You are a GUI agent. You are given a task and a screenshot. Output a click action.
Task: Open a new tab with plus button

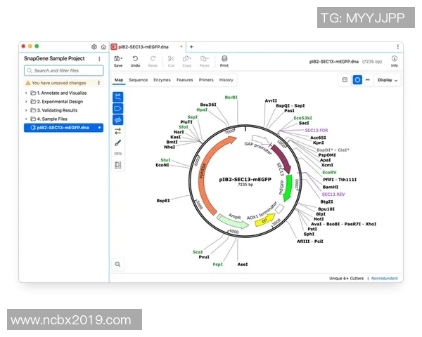point(191,46)
